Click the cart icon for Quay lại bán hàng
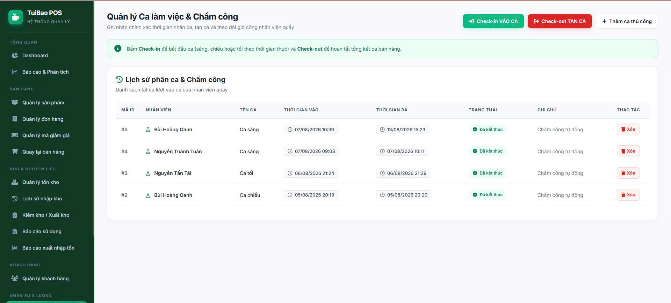The width and height of the screenshot is (671, 303). [x=15, y=152]
